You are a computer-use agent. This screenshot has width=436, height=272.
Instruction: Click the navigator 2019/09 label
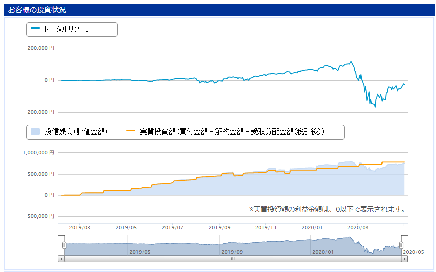[x=232, y=252]
